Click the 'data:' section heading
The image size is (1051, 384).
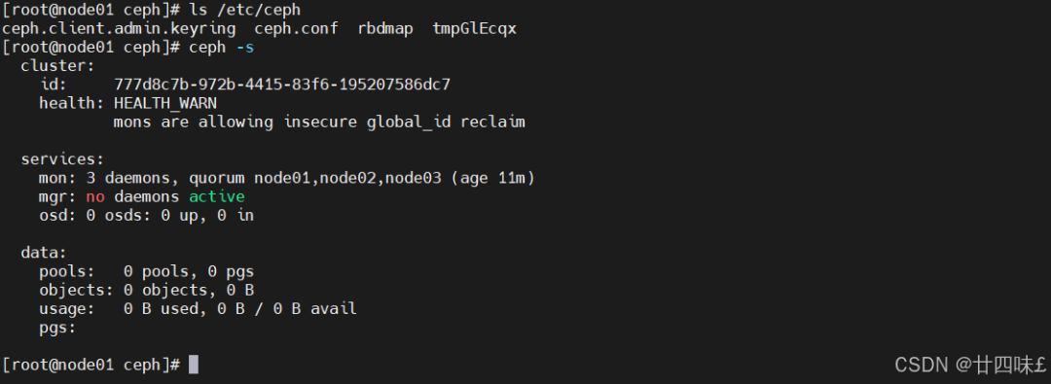tap(44, 253)
